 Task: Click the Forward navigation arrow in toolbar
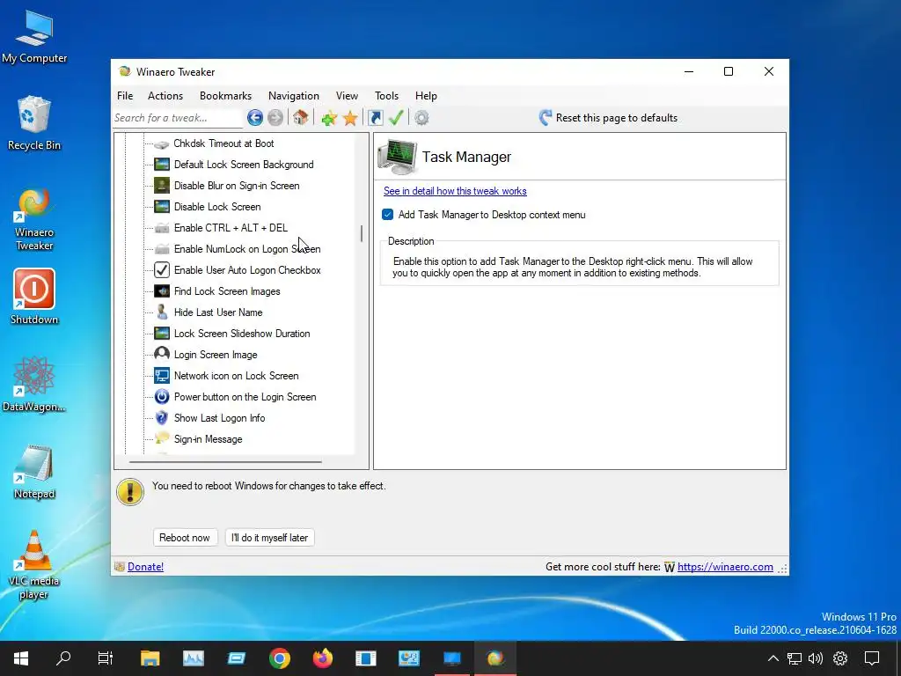275,118
